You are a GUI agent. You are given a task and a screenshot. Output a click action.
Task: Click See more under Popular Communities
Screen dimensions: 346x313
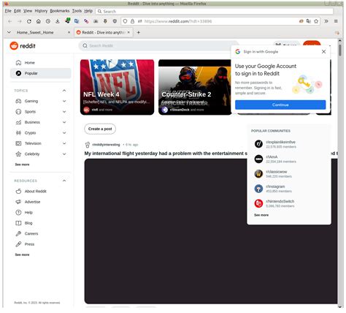(x=261, y=215)
